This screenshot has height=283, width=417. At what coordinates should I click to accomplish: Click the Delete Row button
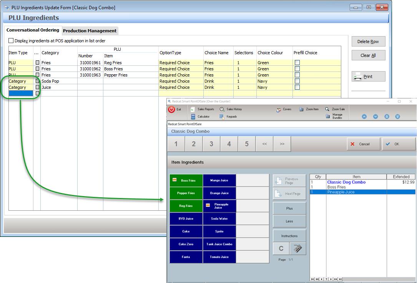368,42
